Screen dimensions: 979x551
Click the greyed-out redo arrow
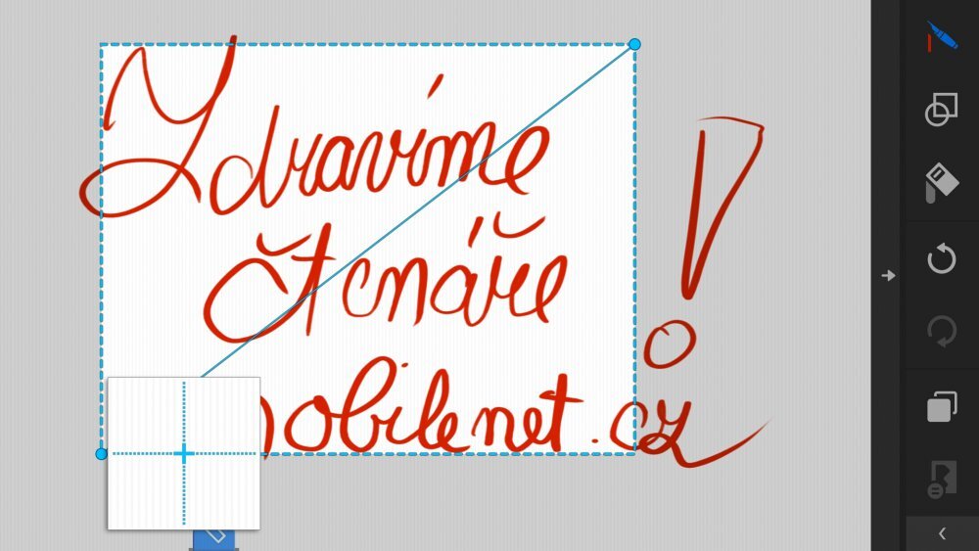pos(941,332)
